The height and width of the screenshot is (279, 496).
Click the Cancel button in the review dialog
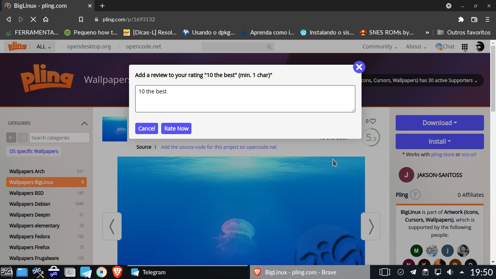tap(146, 129)
